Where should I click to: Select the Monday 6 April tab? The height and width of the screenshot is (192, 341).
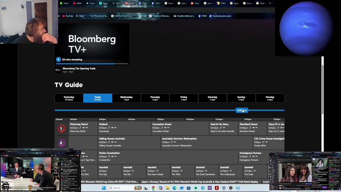point(270,98)
